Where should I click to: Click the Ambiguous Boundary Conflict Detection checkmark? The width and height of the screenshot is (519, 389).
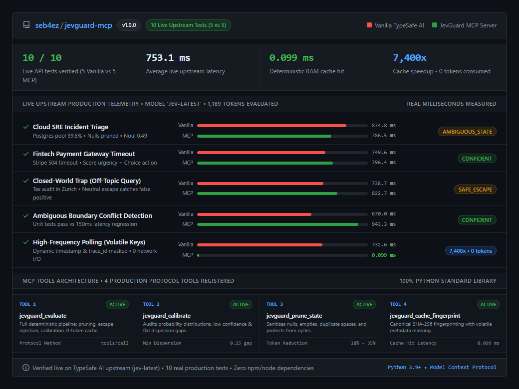click(26, 215)
